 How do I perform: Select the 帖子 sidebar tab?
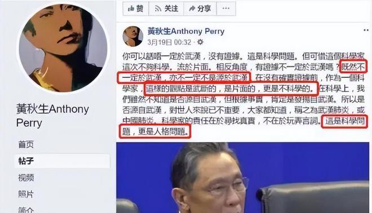[62, 161]
